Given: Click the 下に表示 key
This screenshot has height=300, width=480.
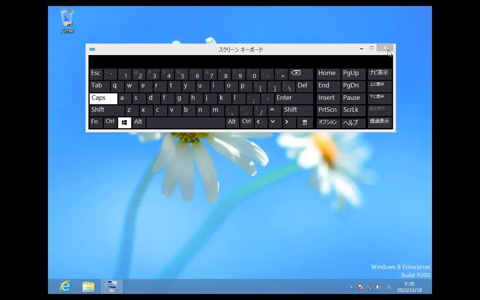Looking at the screenshot, I should (x=379, y=98).
